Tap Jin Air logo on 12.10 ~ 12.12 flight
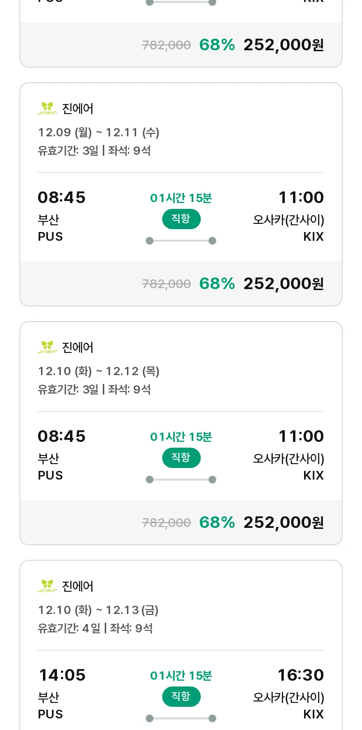The image size is (362, 730). [x=47, y=348]
